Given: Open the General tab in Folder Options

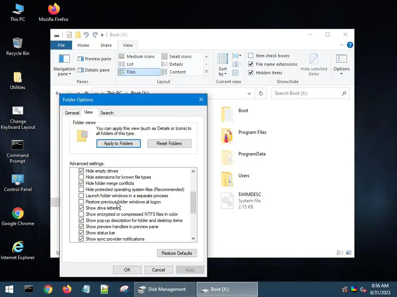Looking at the screenshot, I should pyautogui.click(x=72, y=113).
